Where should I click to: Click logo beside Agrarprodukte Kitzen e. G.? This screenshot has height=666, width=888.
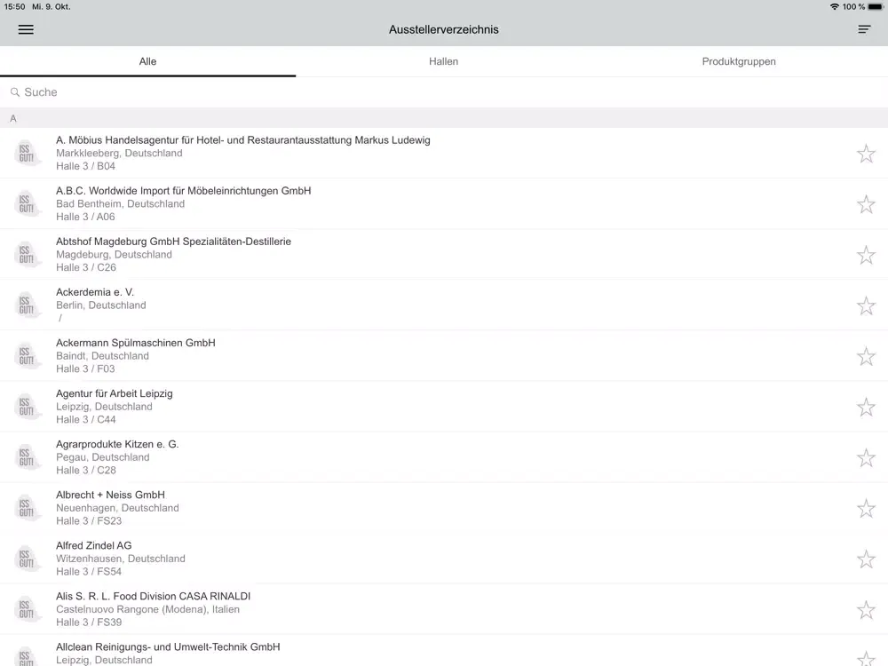tap(28, 457)
